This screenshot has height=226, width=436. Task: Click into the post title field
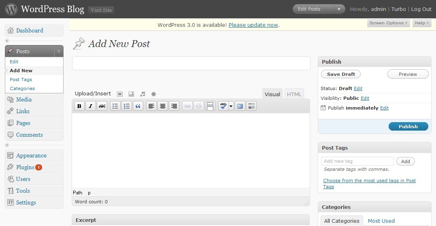point(191,63)
